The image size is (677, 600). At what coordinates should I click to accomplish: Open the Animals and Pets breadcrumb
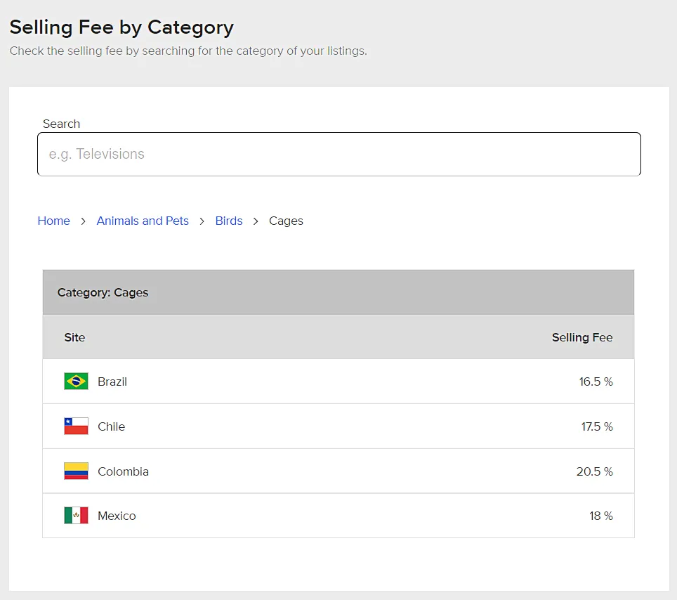coord(143,221)
